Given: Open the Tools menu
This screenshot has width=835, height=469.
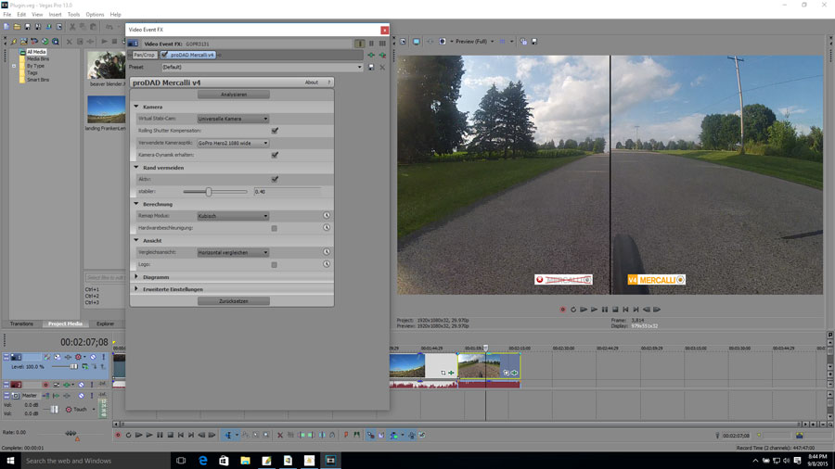Looking at the screenshot, I should [x=73, y=14].
